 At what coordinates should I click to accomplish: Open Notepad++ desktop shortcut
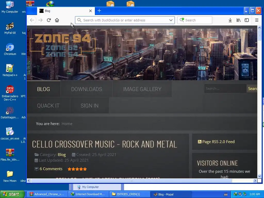[x=10, y=70]
